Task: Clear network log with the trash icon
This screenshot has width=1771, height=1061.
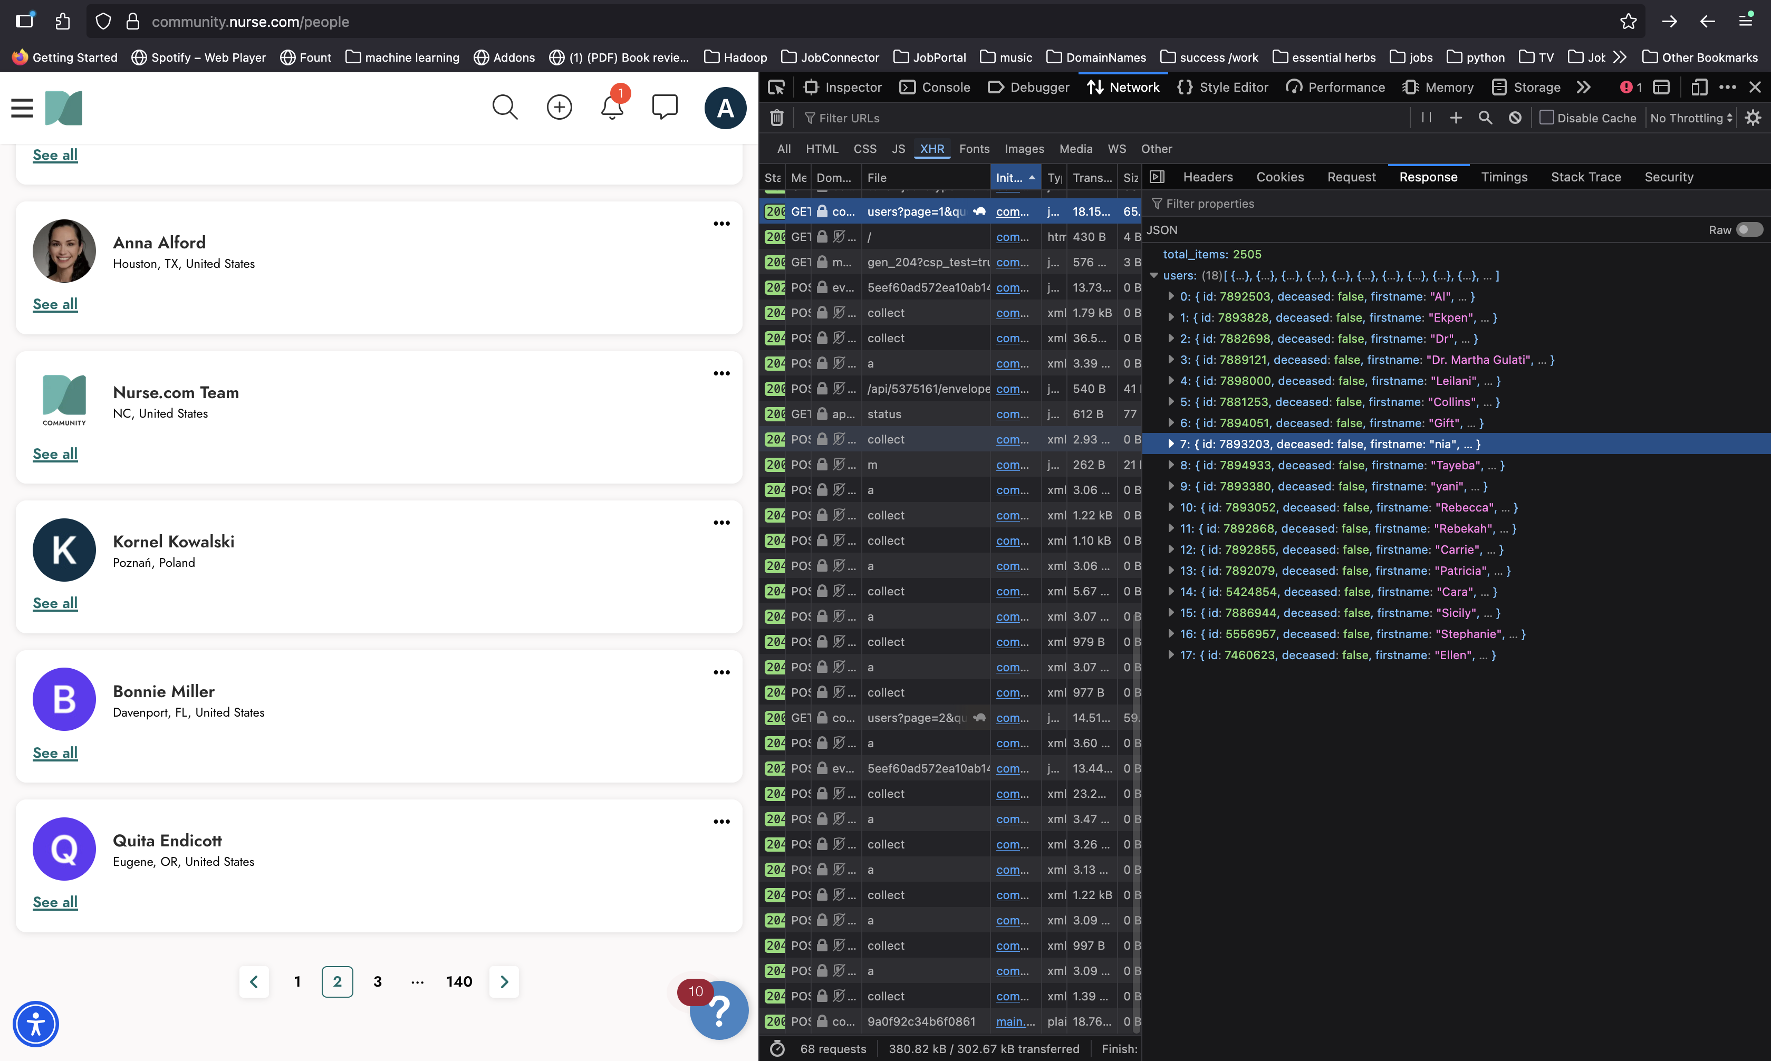Action: [777, 118]
